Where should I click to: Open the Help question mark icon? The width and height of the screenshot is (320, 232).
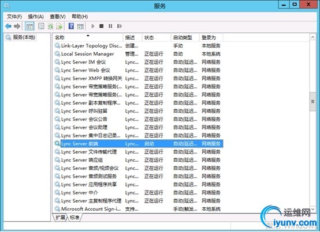(x=71, y=26)
